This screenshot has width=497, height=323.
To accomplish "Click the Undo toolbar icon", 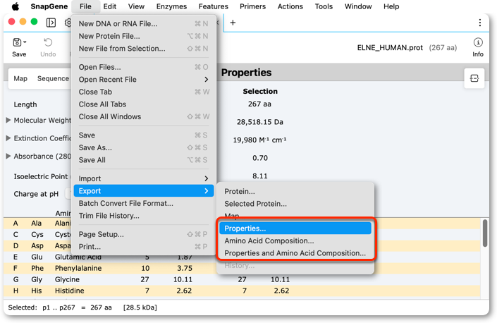I will 48,42.
